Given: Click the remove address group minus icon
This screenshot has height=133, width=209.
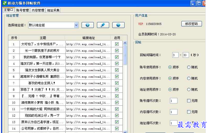Looking at the screenshot, I should [118, 25].
